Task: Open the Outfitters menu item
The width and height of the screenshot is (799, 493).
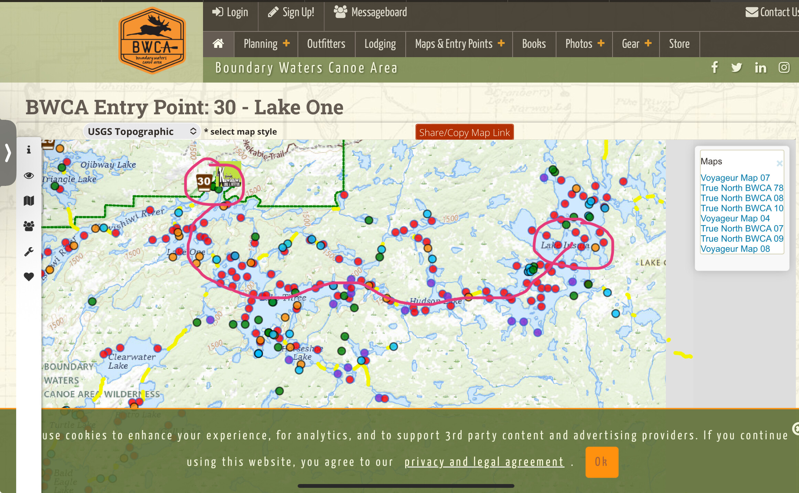Action: click(326, 44)
